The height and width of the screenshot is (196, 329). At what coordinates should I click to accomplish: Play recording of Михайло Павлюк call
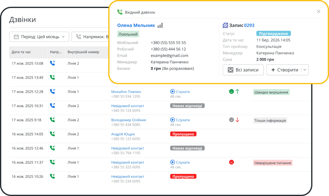pos(180,92)
